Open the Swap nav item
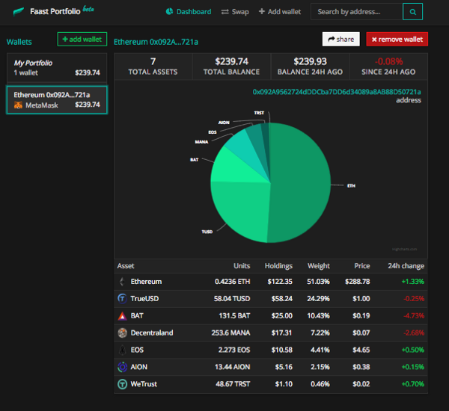449x411 pixels. pos(235,12)
